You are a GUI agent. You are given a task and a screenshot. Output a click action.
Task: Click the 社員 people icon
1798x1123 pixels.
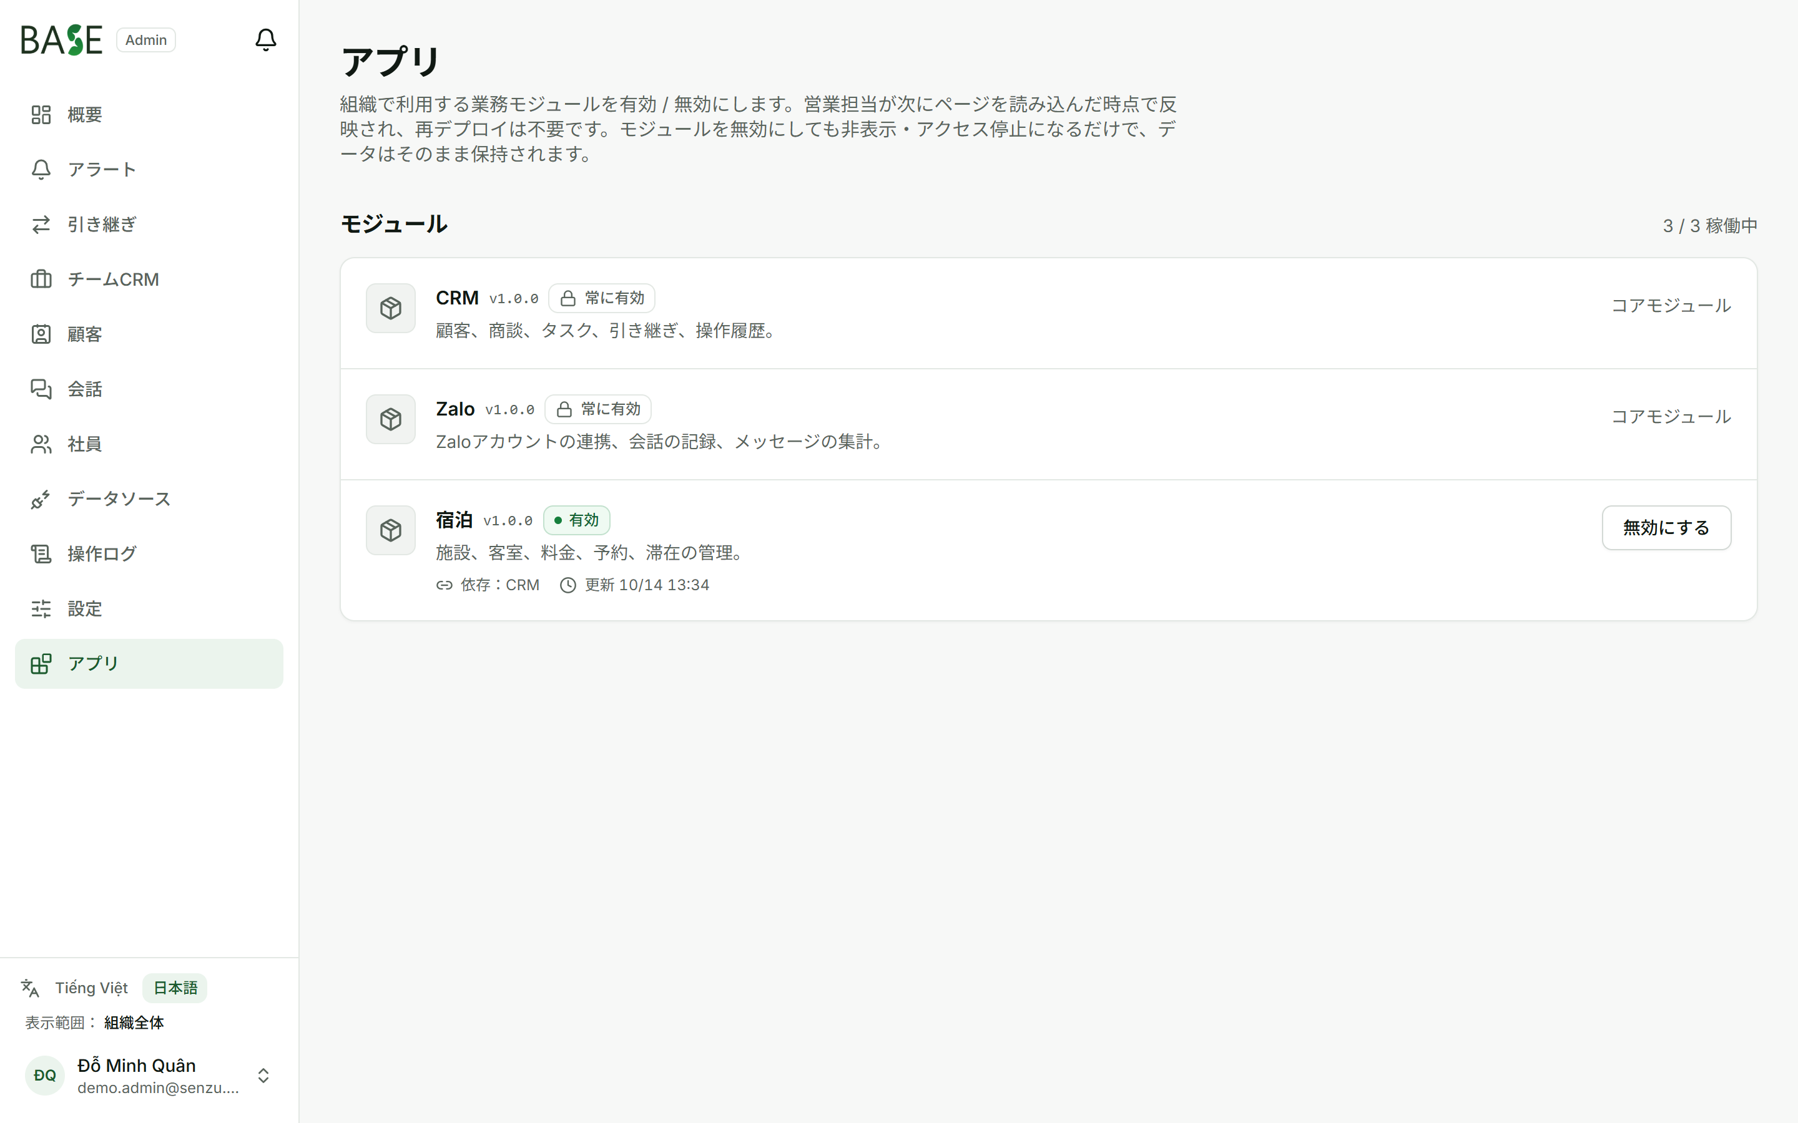pyautogui.click(x=41, y=444)
